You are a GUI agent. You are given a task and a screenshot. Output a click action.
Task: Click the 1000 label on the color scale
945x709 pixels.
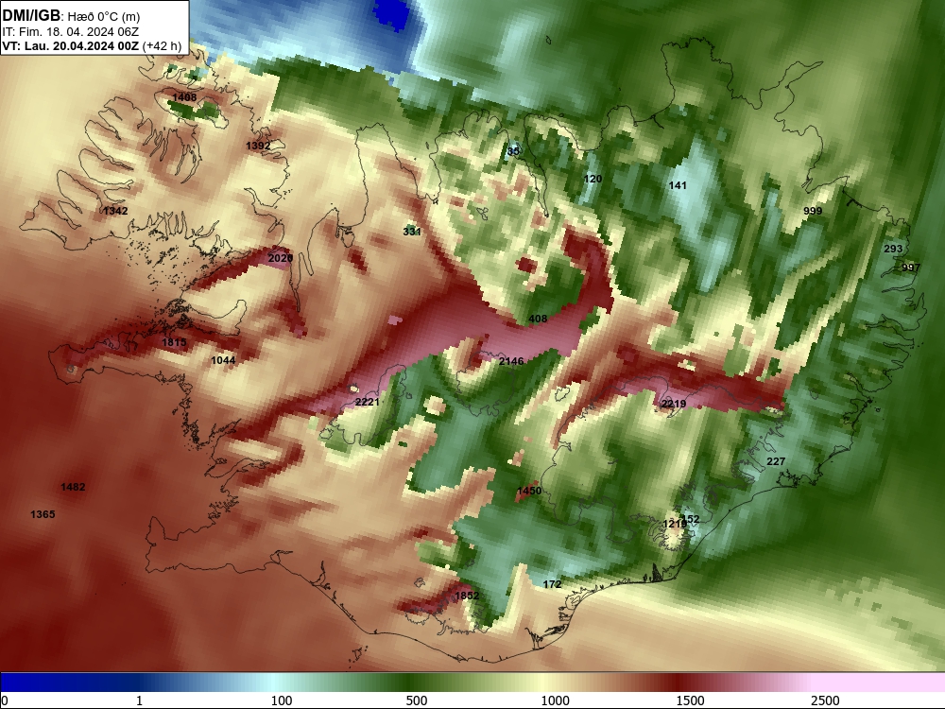click(x=555, y=700)
